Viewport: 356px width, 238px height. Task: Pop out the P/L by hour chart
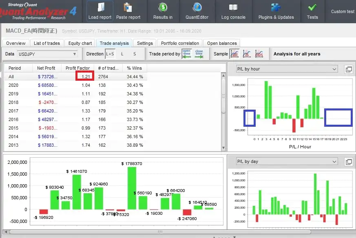[348, 69]
